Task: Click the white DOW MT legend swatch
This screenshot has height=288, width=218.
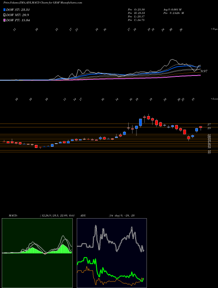Action: (x=5, y=15)
